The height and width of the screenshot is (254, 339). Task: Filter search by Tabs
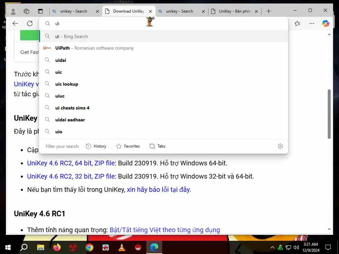tap(157, 146)
